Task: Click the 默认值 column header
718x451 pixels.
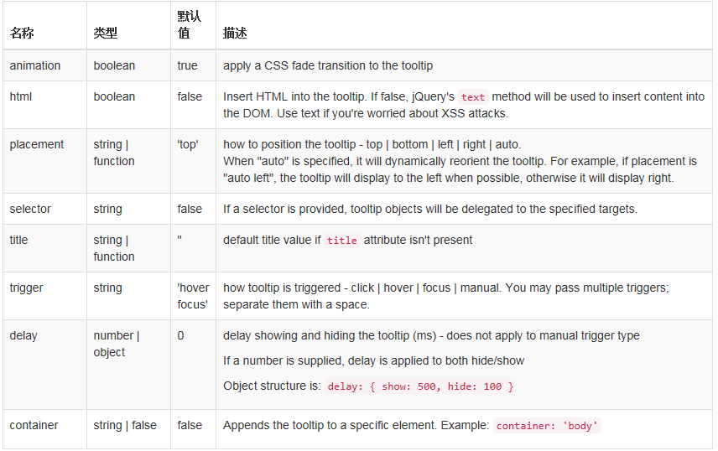Action: click(190, 25)
